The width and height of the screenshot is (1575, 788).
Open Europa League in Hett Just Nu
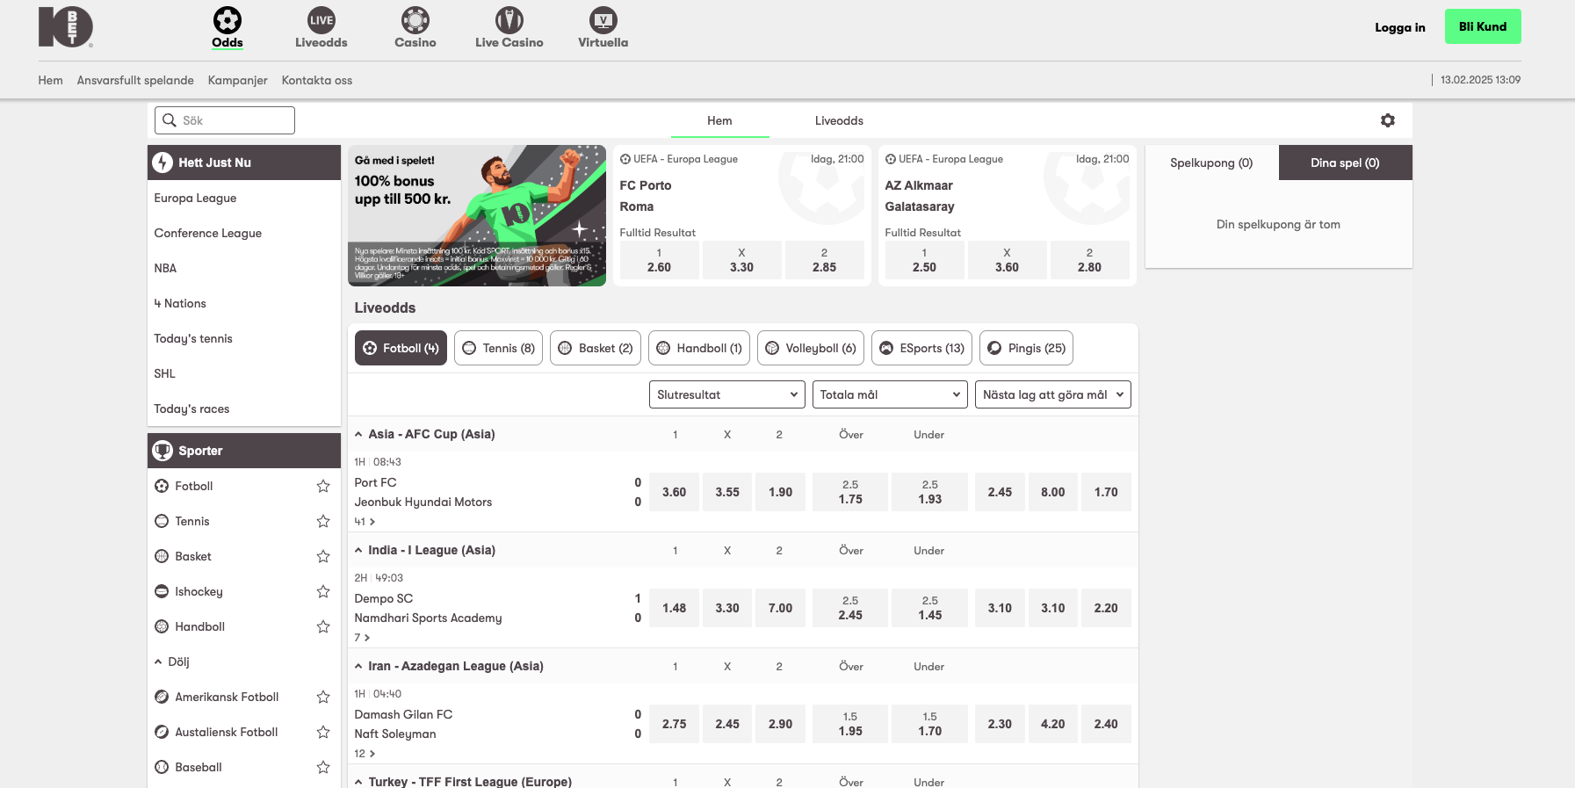244,198
